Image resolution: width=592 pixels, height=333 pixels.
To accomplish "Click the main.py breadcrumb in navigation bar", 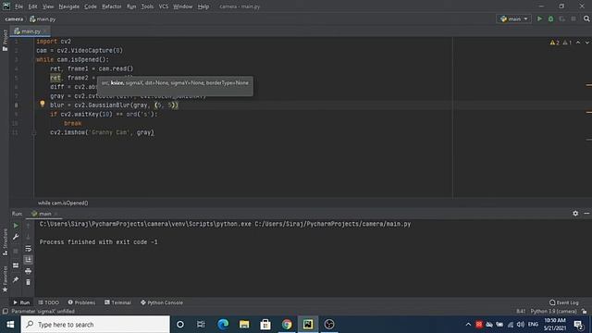I will click(x=43, y=18).
